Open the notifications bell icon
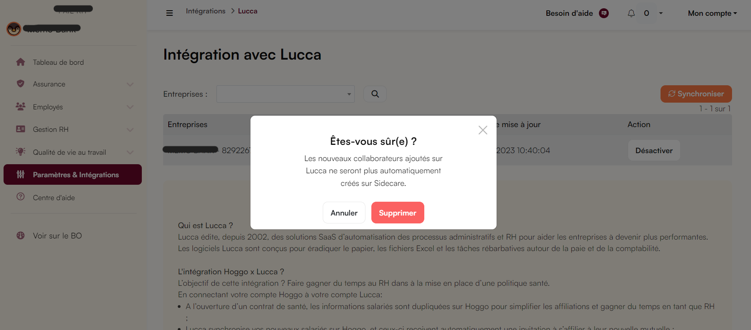This screenshot has height=330, width=751. coord(631,13)
